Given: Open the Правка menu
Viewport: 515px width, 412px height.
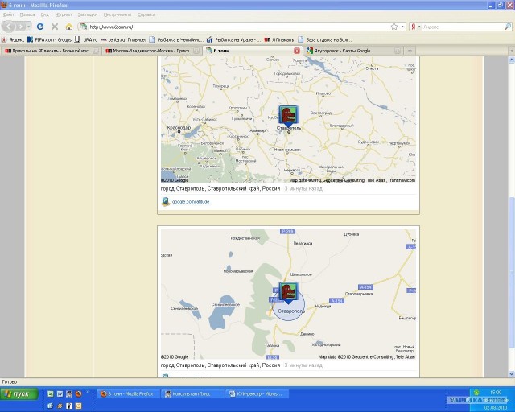Looking at the screenshot, I should [27, 14].
